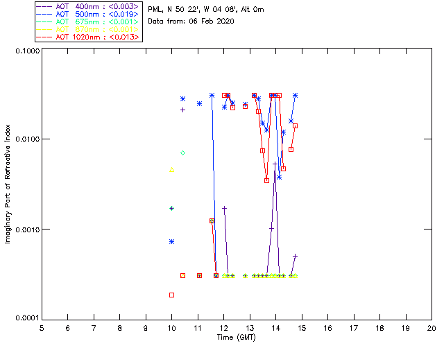Click the 'Data from: 06 Feb 2020' text
Viewport: 444px width, 355px height.
pos(191,21)
